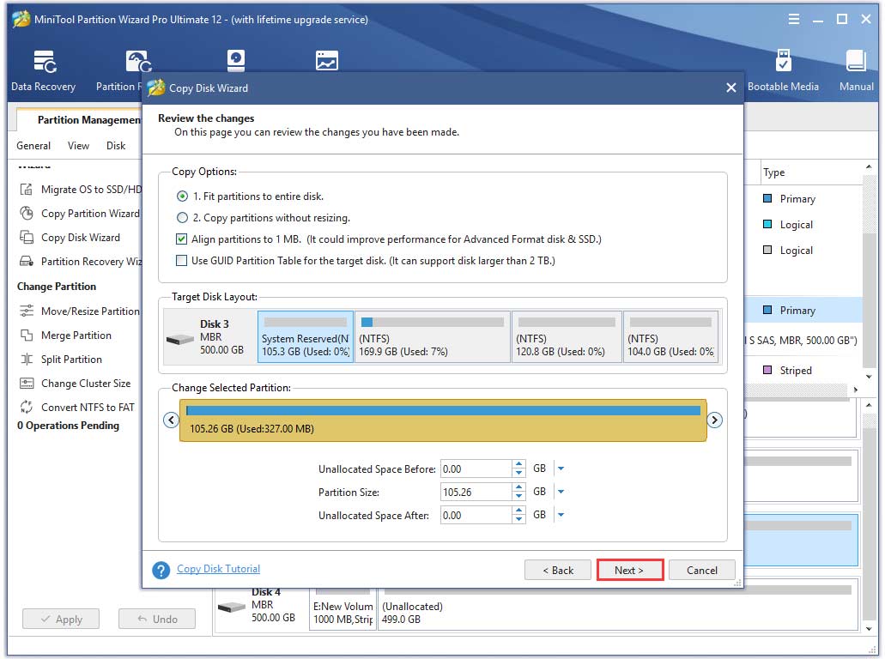Select Copy partitions without resizing option
The image size is (885, 659).
182,218
